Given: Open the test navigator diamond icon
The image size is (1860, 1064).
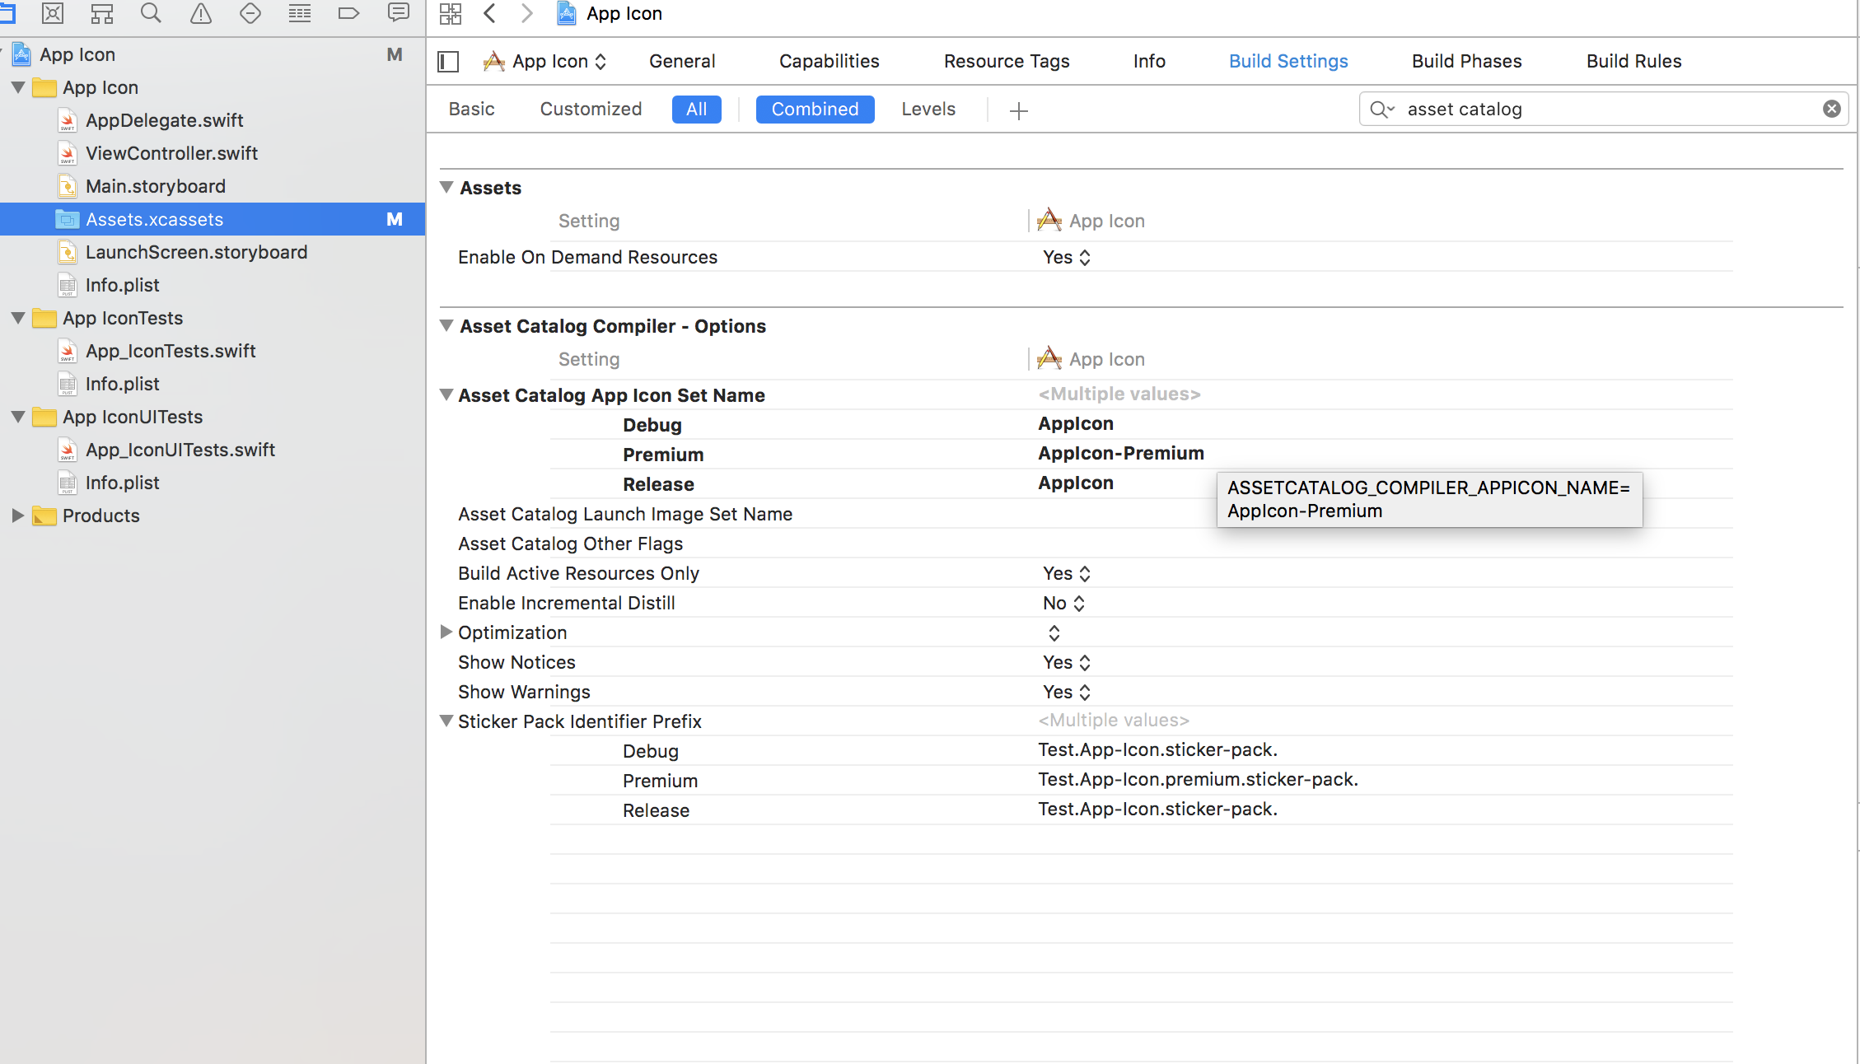Looking at the screenshot, I should coord(250,13).
